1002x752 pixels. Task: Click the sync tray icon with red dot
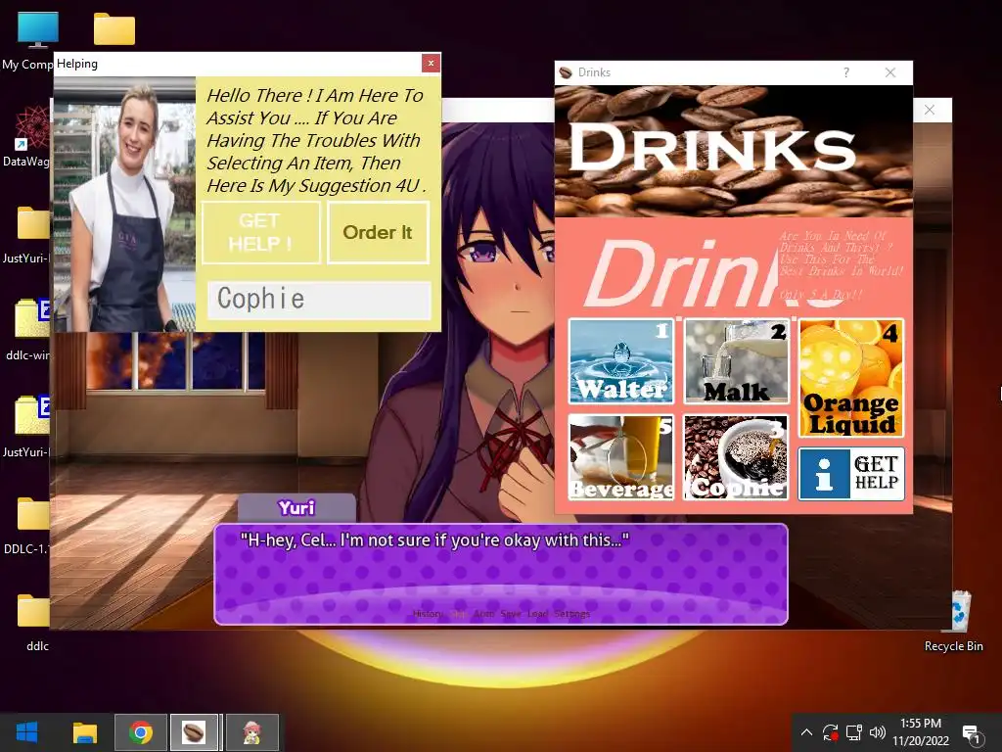click(830, 732)
